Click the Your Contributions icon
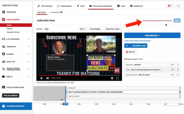Viewport: 184px width, 114px height. pyautogui.click(x=3, y=87)
